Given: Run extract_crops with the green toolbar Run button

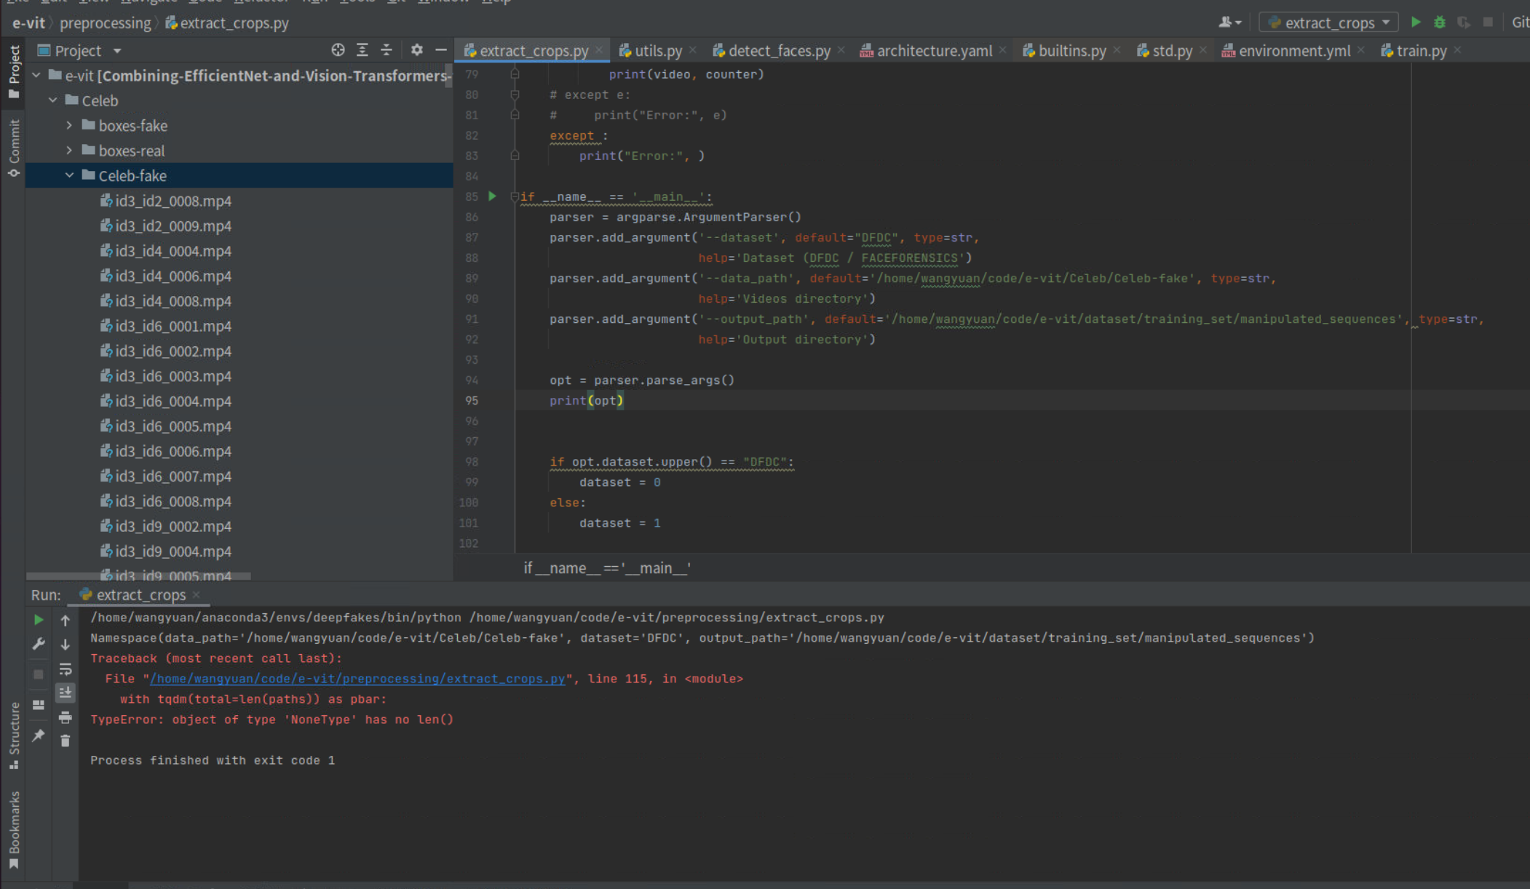Looking at the screenshot, I should [1416, 23].
